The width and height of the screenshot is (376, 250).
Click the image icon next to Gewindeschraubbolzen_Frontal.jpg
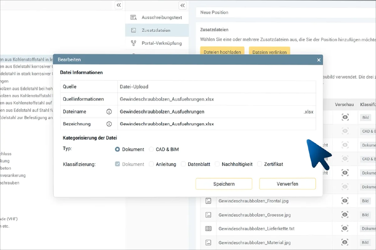pos(208,201)
